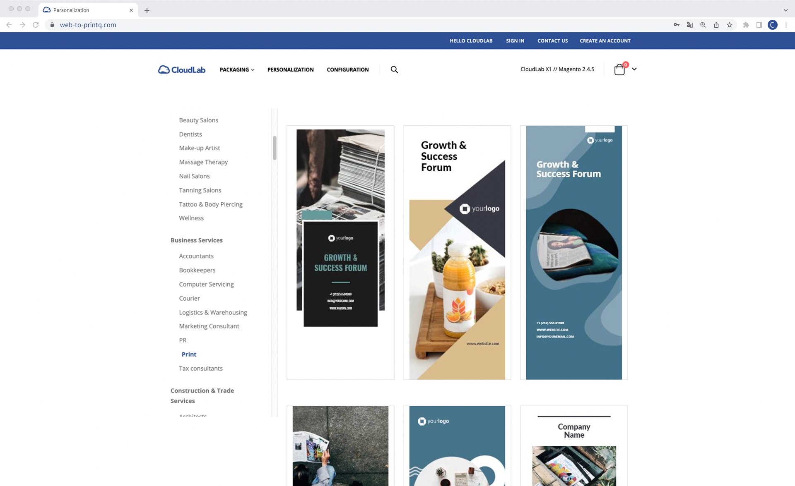Click the CloudLab logo
This screenshot has width=795, height=486.
[181, 69]
